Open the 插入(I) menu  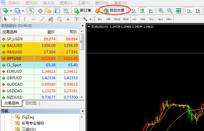click(48, 3)
